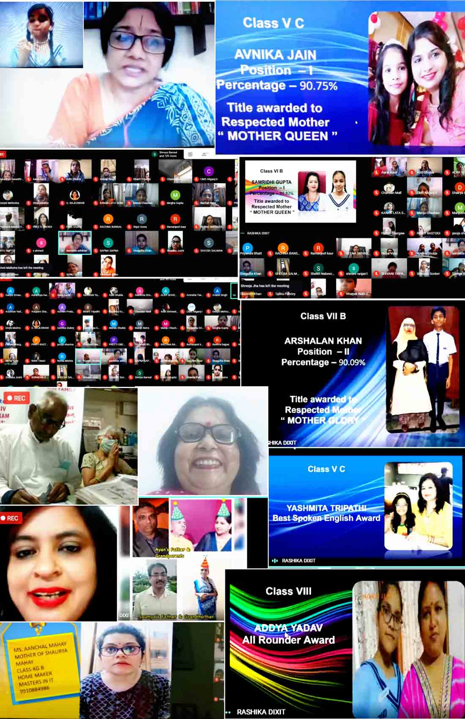Select Manav Shukla's blue M avatar
This screenshot has height=719, width=465.
[114, 324]
